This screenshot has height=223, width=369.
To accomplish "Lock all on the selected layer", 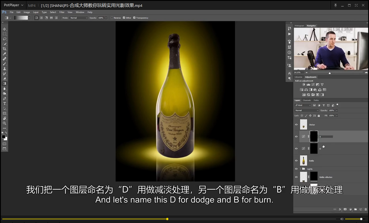I will coord(319,116).
